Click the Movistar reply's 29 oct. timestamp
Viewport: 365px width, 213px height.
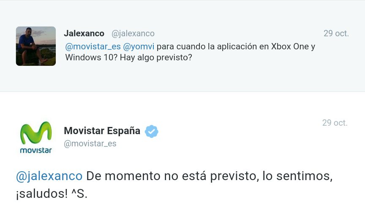[x=335, y=123]
